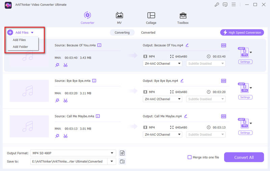
Task: Click the Save to path field
Action: click(x=69, y=161)
